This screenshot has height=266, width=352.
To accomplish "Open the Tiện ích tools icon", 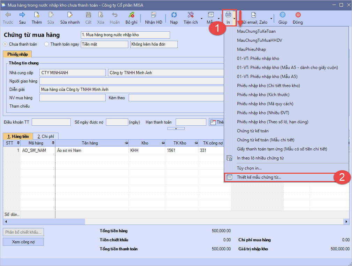I will coord(190,15).
